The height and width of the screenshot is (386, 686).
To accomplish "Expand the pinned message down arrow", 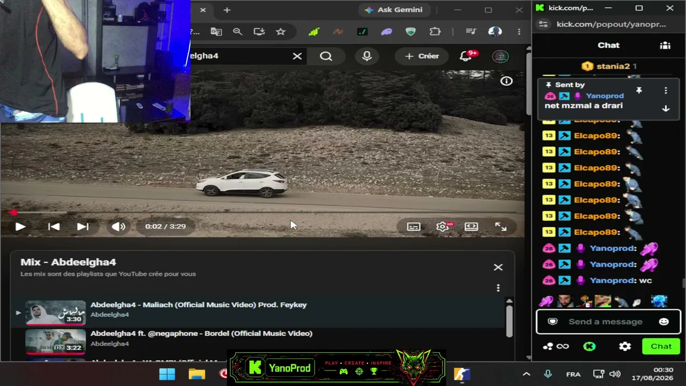I will coord(666,108).
